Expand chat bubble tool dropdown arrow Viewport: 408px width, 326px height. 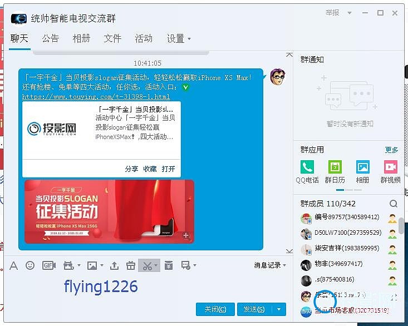(x=195, y=265)
